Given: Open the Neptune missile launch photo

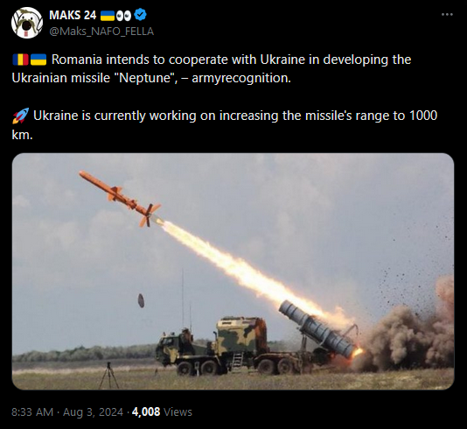Looking at the screenshot, I should pyautogui.click(x=233, y=271).
